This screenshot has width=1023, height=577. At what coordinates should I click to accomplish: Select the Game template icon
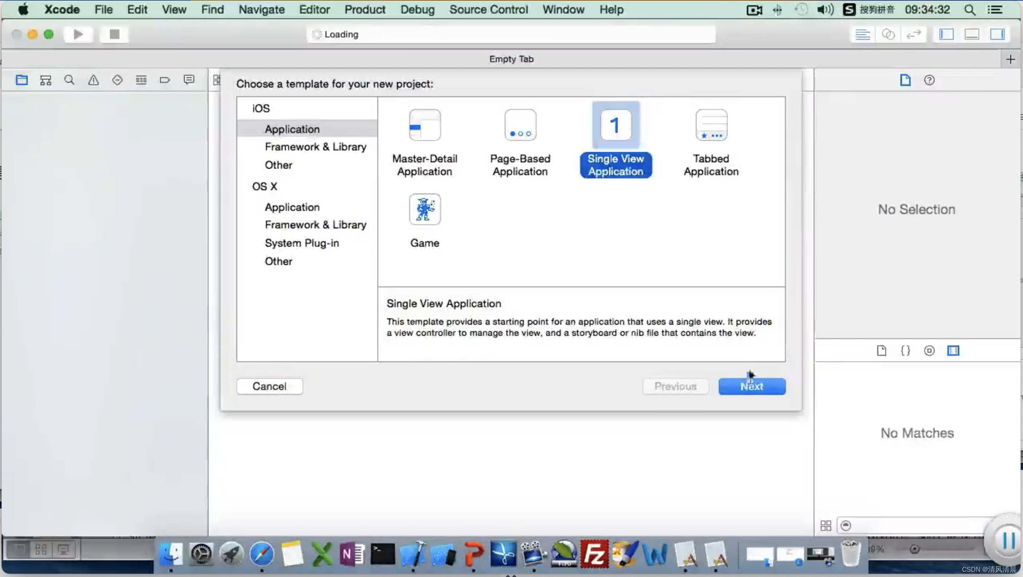(424, 209)
